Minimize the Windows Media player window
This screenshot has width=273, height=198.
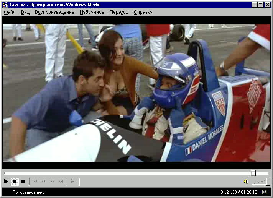[254, 5]
